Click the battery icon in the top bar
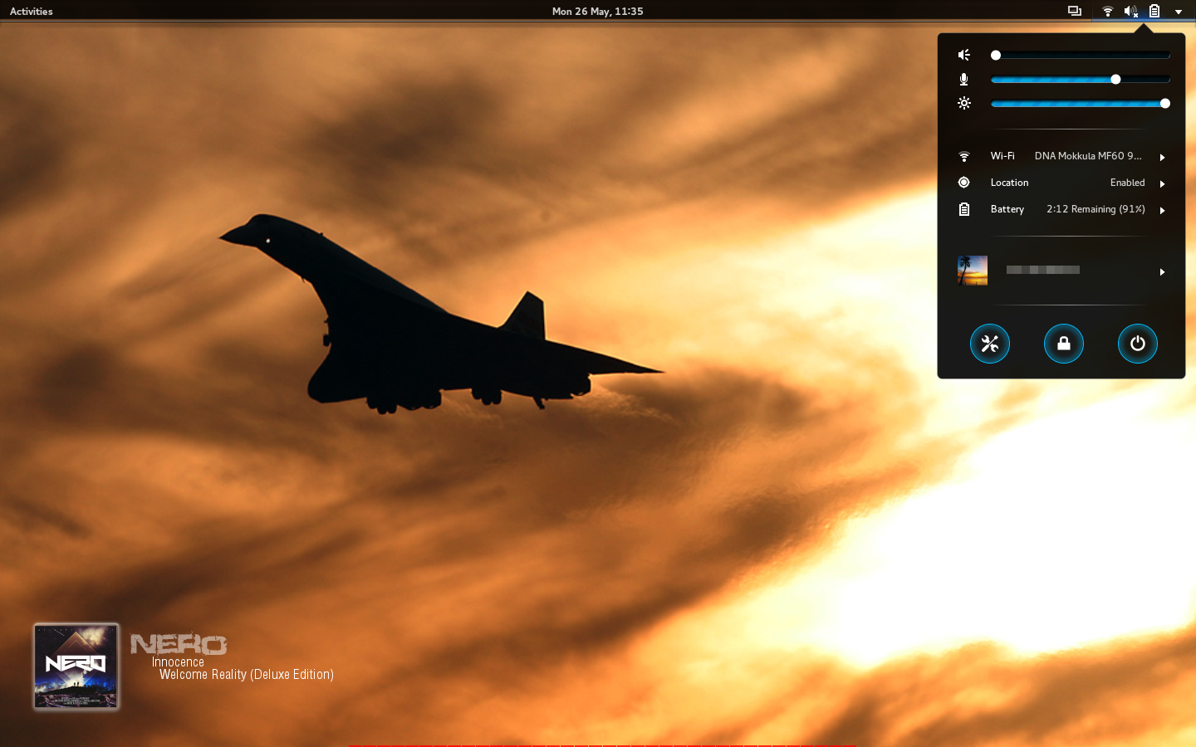The height and width of the screenshot is (747, 1196). 1154,11
